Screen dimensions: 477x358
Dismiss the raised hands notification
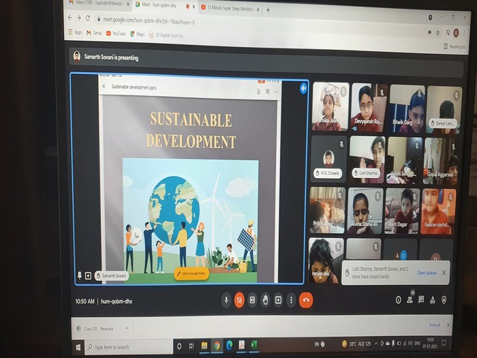(444, 273)
